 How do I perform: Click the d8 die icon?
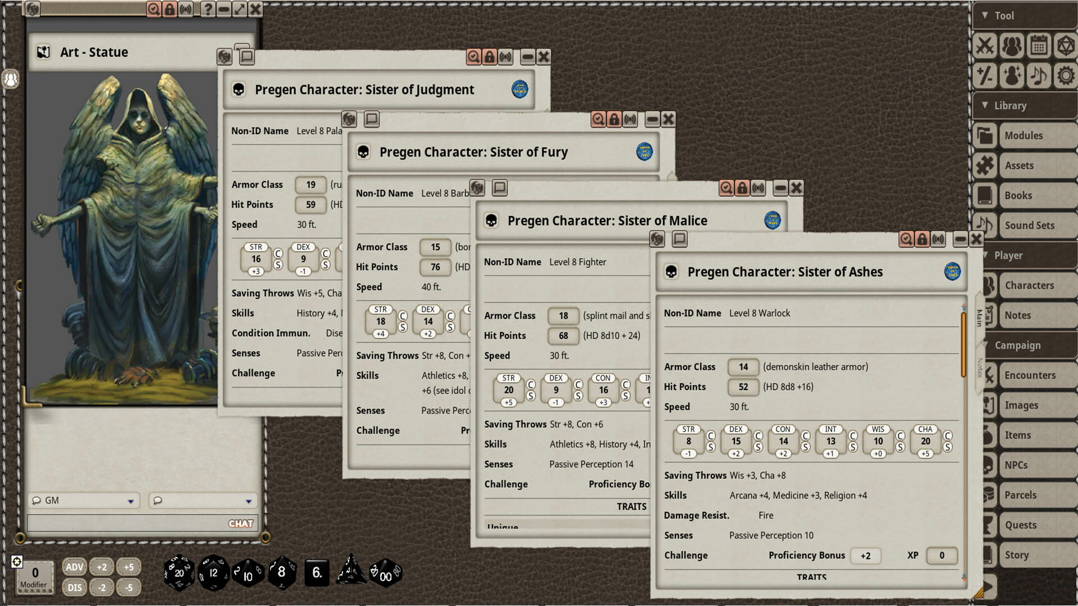click(x=282, y=573)
